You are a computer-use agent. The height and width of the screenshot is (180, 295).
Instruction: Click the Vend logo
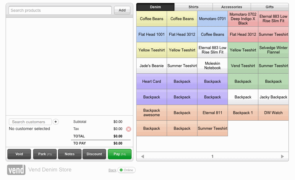click(16, 170)
